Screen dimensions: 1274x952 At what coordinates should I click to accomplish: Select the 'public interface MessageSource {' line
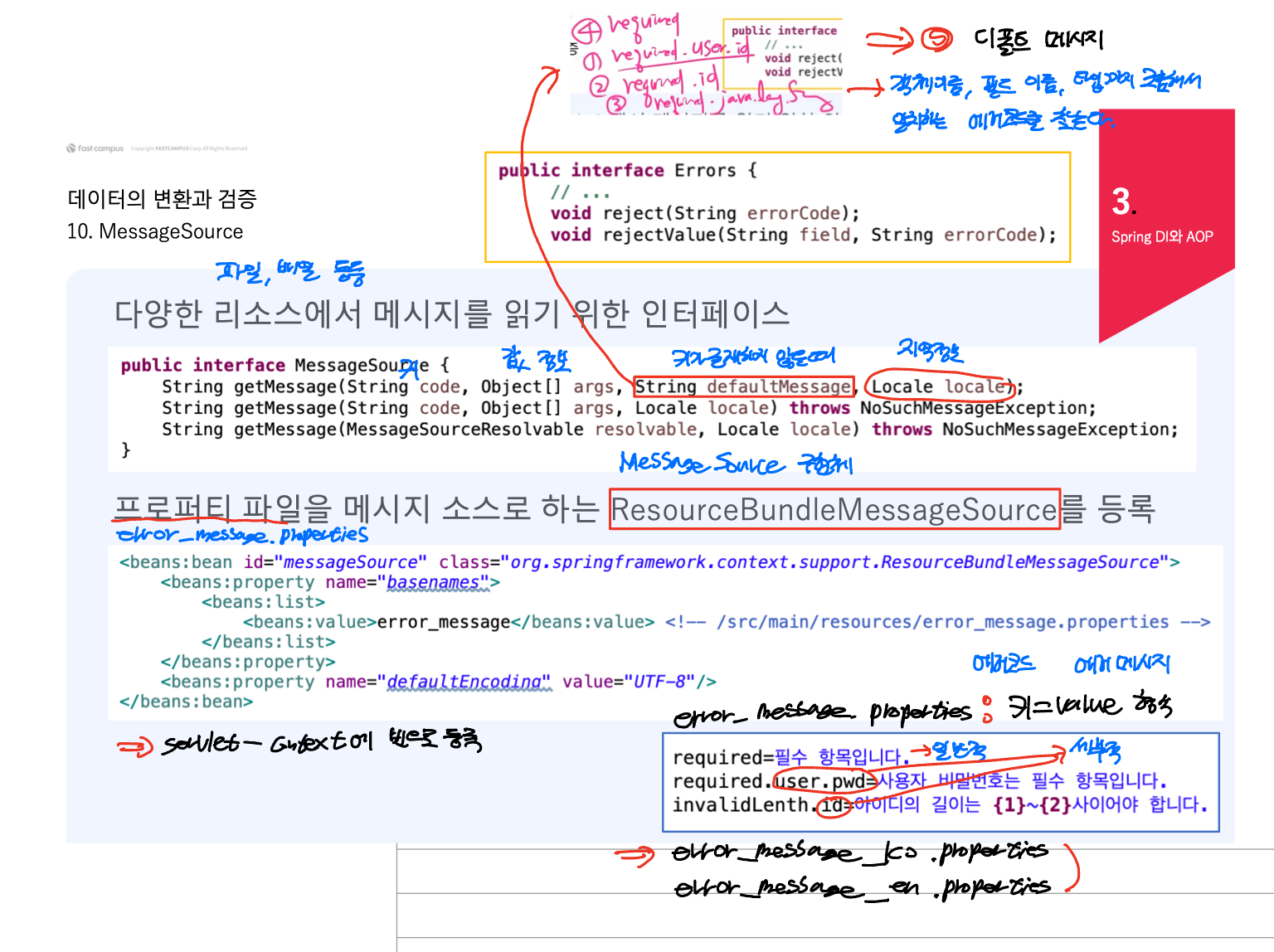coord(285,366)
